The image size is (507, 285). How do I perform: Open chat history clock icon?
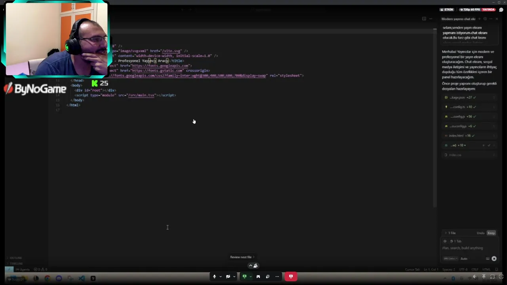pyautogui.click(x=485, y=19)
